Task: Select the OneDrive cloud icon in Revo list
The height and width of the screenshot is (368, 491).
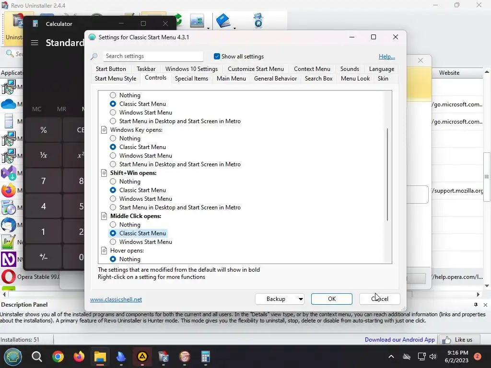Action: [9, 104]
